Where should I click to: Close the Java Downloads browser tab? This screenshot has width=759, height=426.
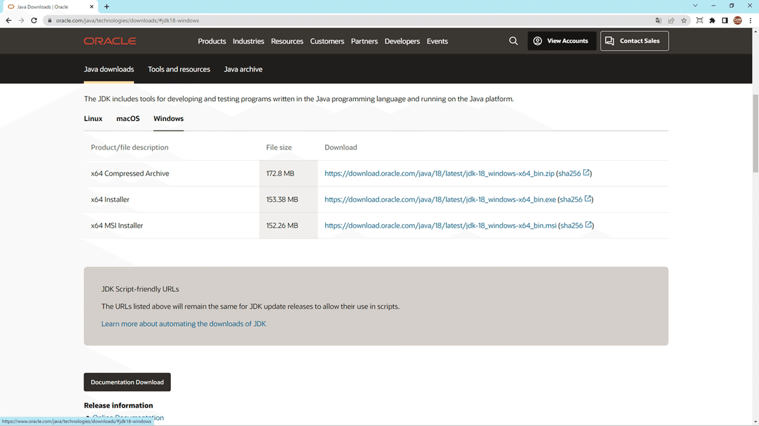click(92, 6)
